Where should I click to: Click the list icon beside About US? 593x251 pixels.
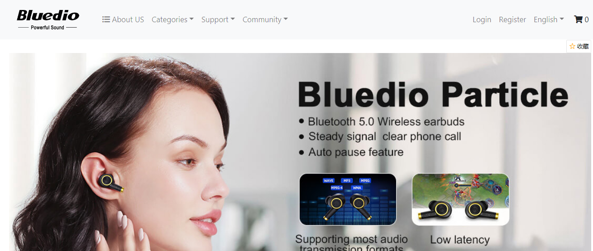click(x=106, y=19)
